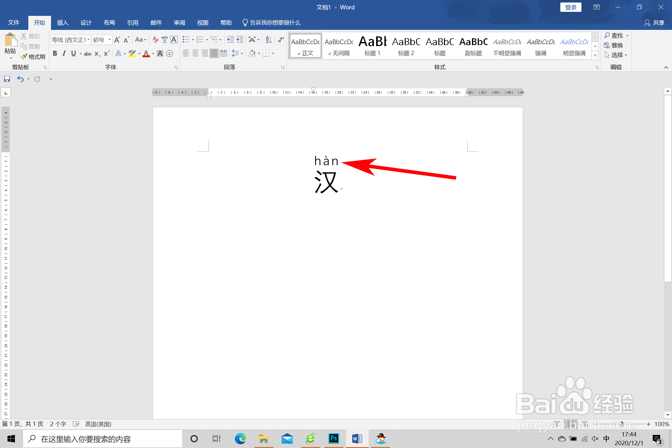The height and width of the screenshot is (448, 672).
Task: Switch to the 视图 (View) tab
Action: pyautogui.click(x=203, y=23)
